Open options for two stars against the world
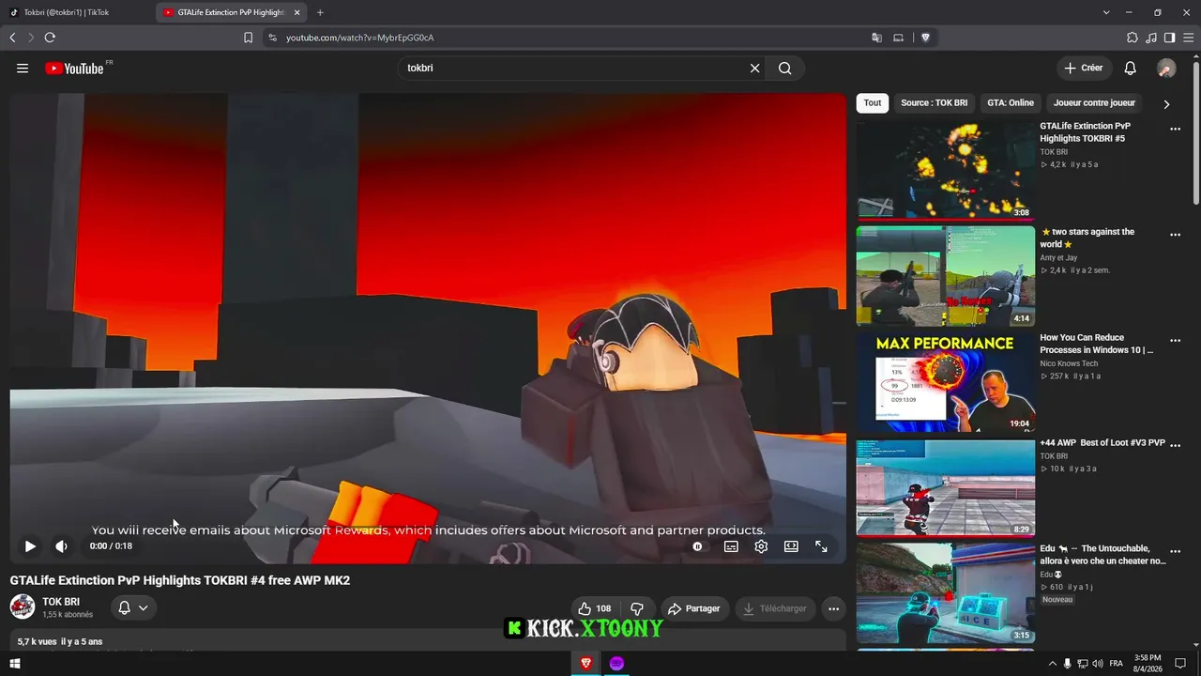The height and width of the screenshot is (676, 1201). click(1175, 236)
